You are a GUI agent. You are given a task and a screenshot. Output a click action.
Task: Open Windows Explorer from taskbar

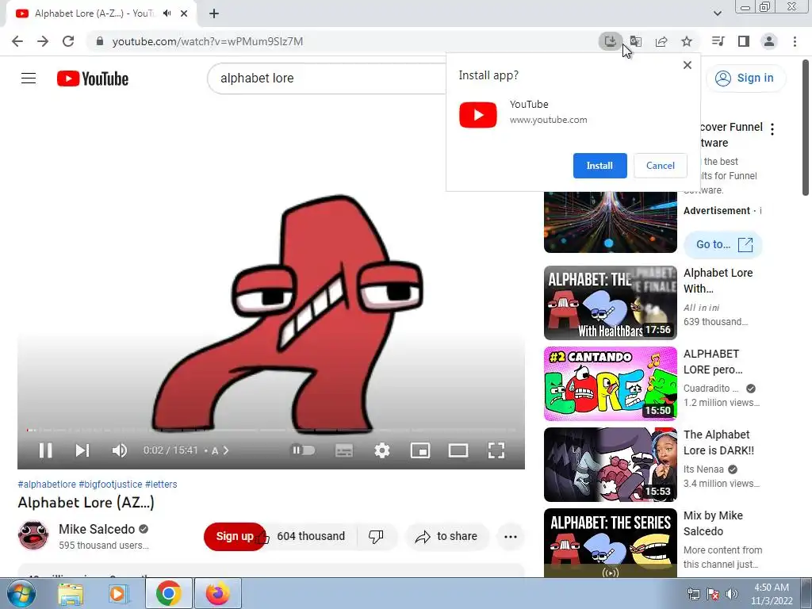click(x=71, y=593)
